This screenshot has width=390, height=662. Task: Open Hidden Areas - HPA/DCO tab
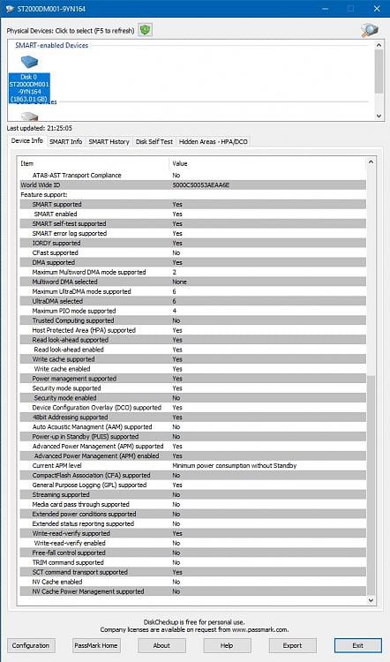pos(214,142)
